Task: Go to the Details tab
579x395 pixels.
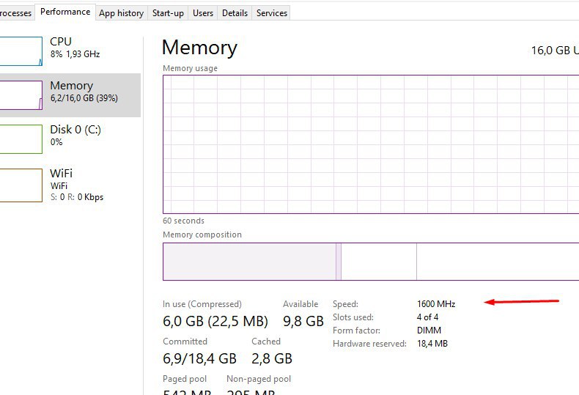Action: (x=235, y=13)
